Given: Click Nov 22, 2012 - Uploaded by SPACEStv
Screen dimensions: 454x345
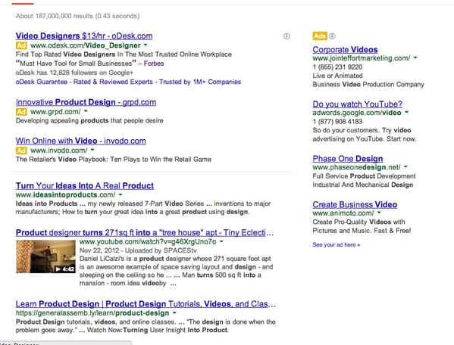Looking at the screenshot, I should (x=138, y=250).
